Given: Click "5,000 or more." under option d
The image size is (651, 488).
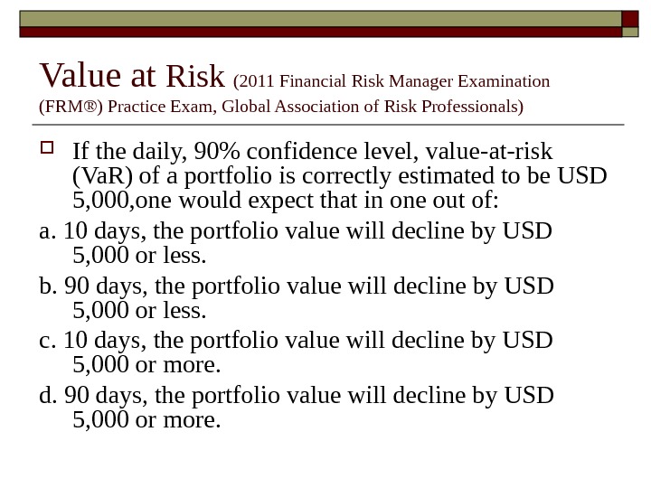Looking at the screenshot, I should click(146, 420).
